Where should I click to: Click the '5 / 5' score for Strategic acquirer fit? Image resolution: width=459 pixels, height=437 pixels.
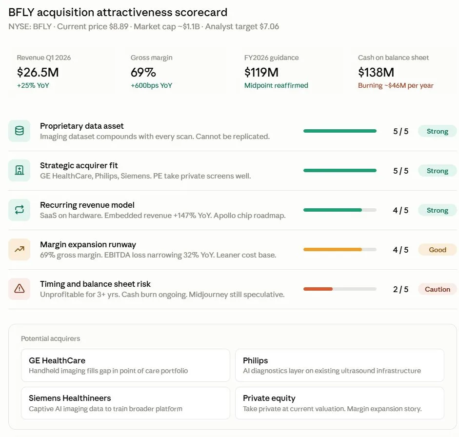(400, 171)
